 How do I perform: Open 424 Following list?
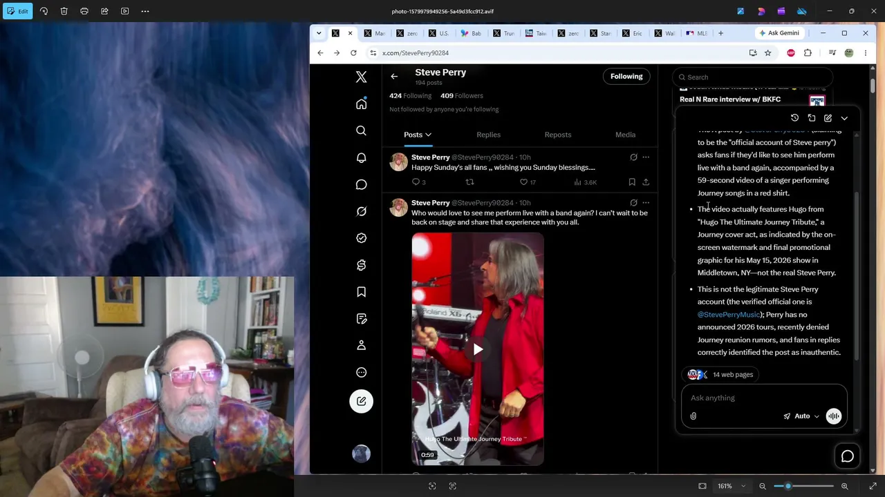pos(410,96)
